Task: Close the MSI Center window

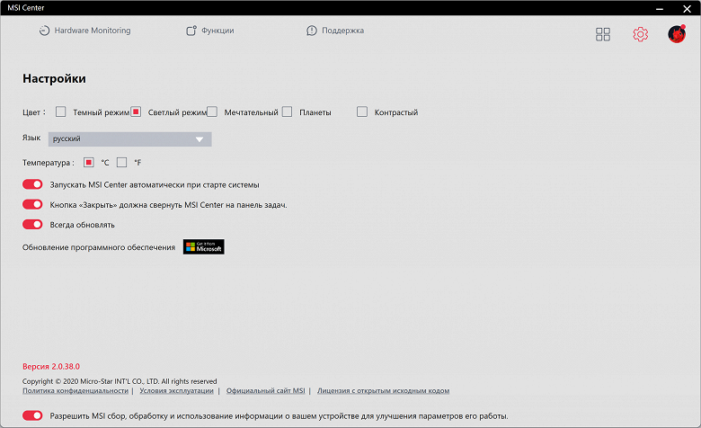Action: [688, 8]
